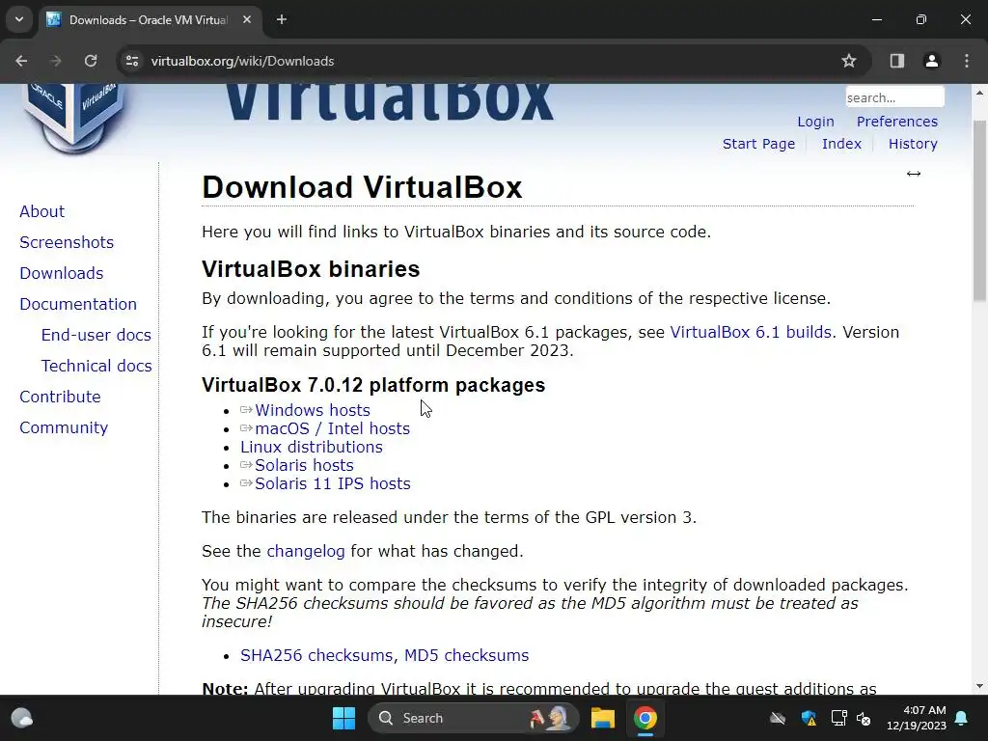
Task: Open tab search dropdown arrow
Action: [x=19, y=19]
